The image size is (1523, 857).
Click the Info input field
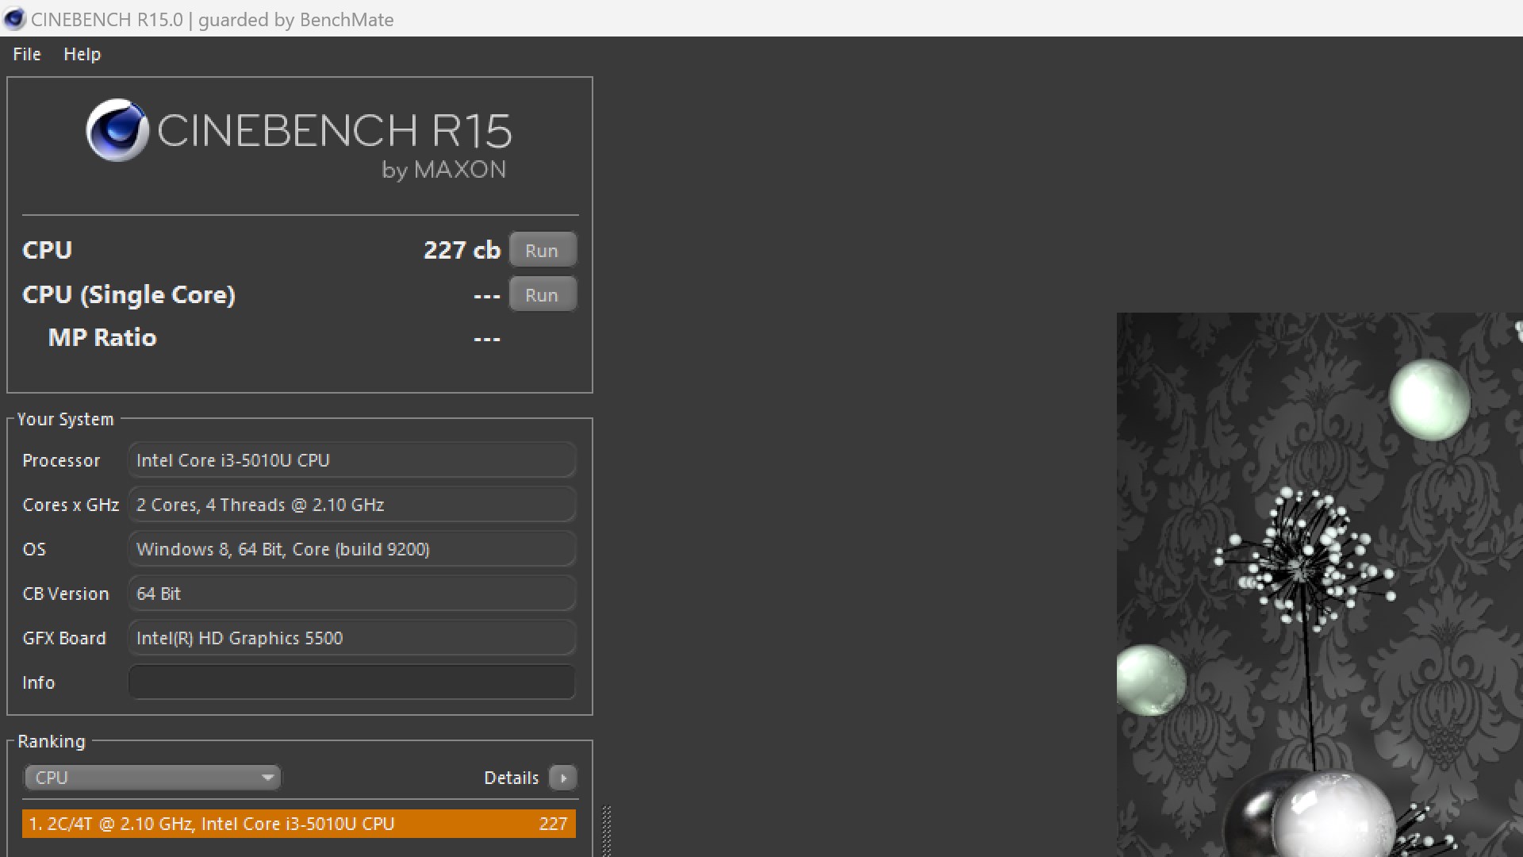pos(351,682)
